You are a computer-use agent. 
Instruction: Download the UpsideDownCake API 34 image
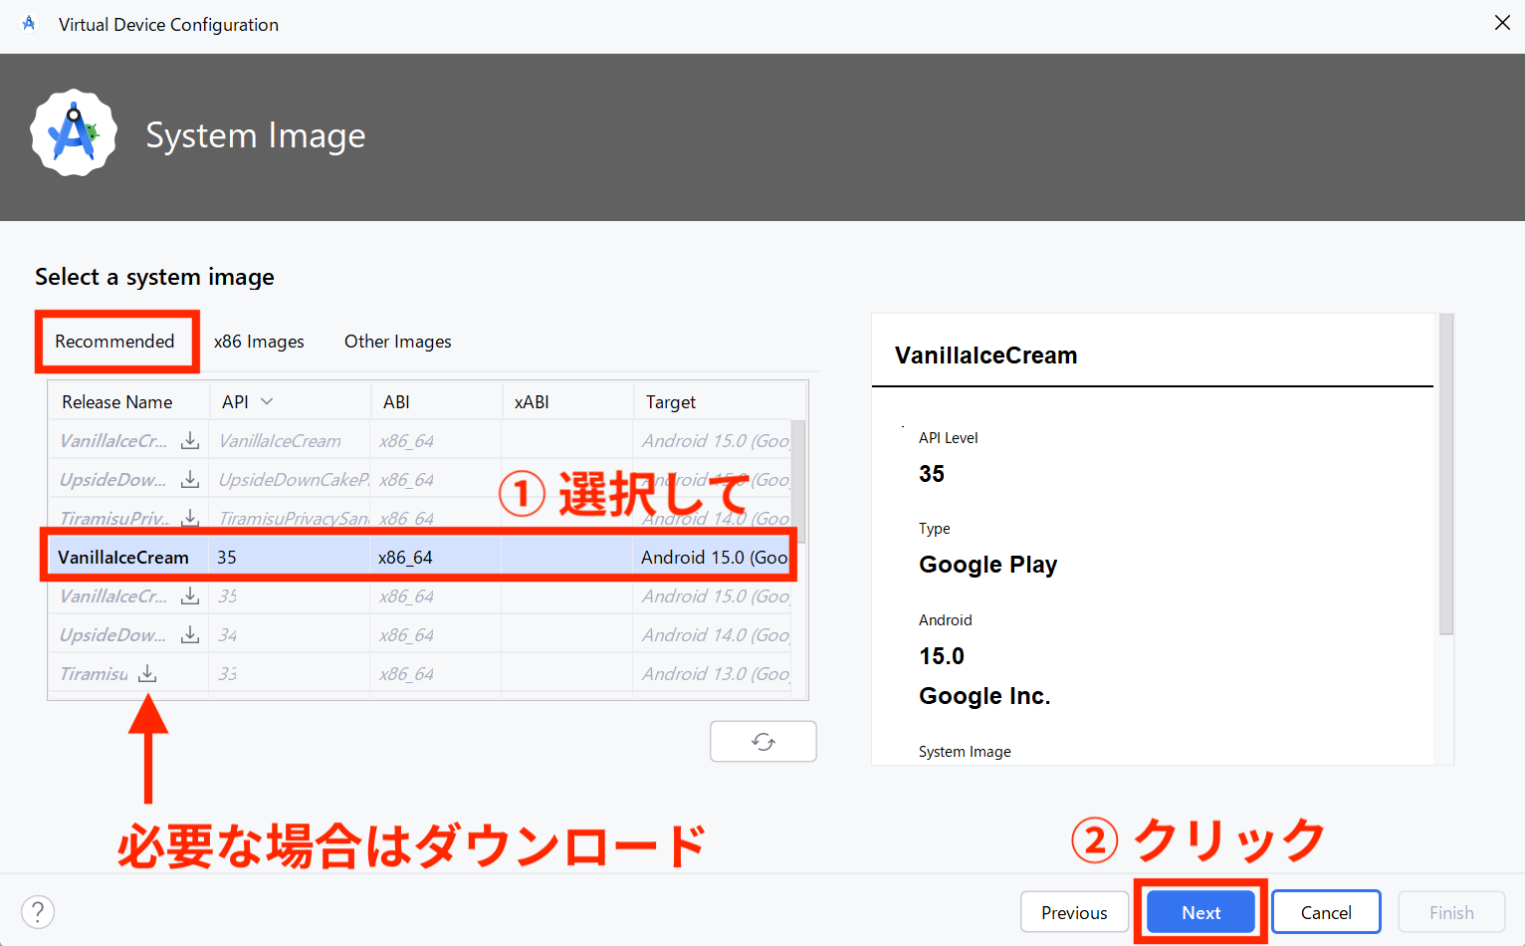tap(190, 635)
